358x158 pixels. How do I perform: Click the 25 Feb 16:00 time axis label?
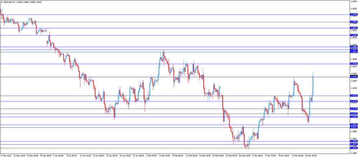[x=244, y=155]
